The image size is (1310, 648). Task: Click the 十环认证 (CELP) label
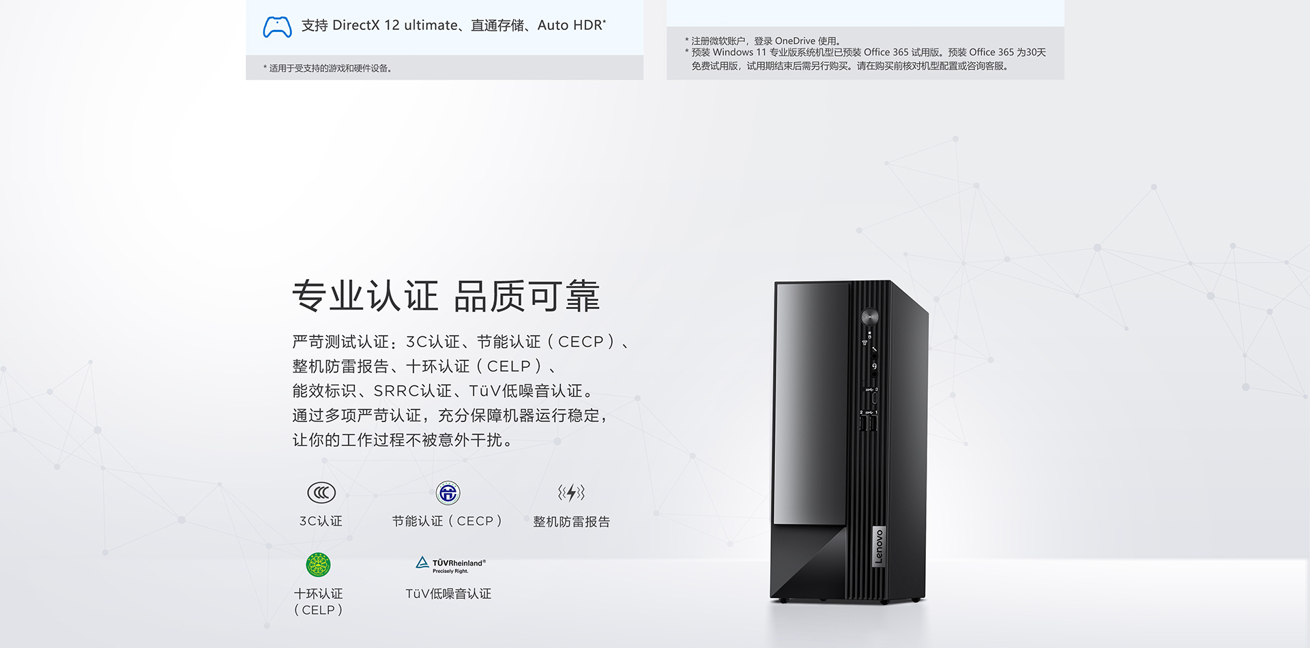coord(319,602)
